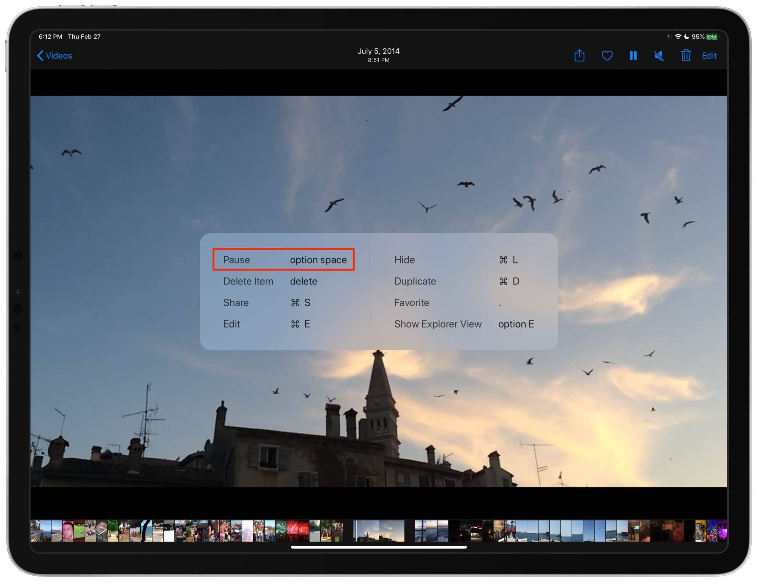Viewport: 758px width, 583px height.
Task: Open the red concert thumbnail in filmstrip
Action: 293,531
